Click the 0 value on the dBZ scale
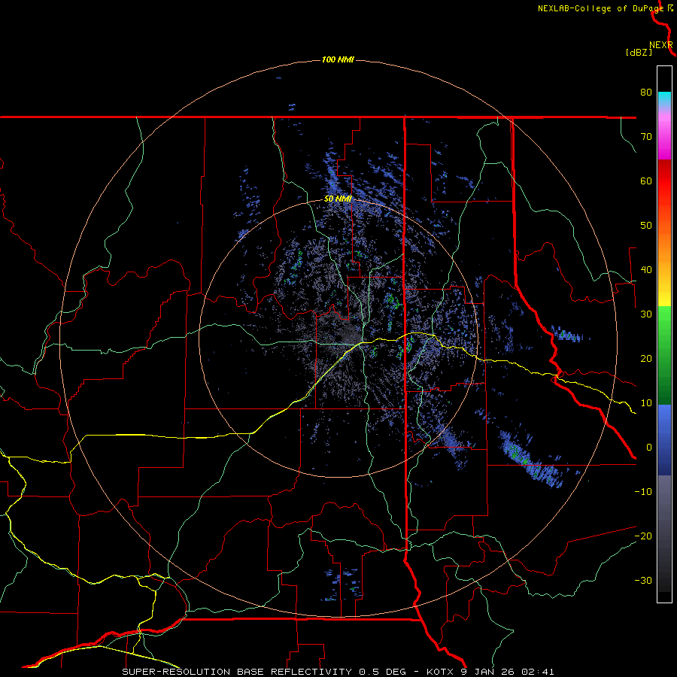 [x=649, y=448]
